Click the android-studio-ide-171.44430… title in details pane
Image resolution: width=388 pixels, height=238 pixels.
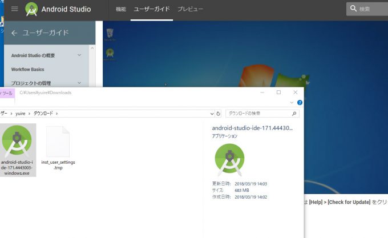click(x=252, y=128)
